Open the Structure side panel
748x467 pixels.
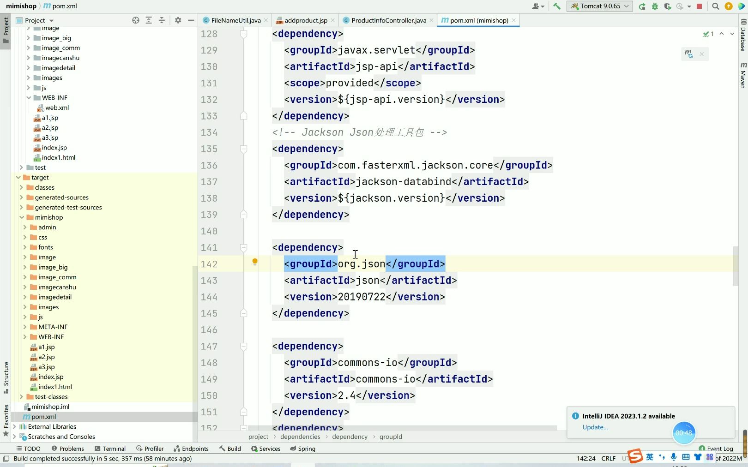6,377
